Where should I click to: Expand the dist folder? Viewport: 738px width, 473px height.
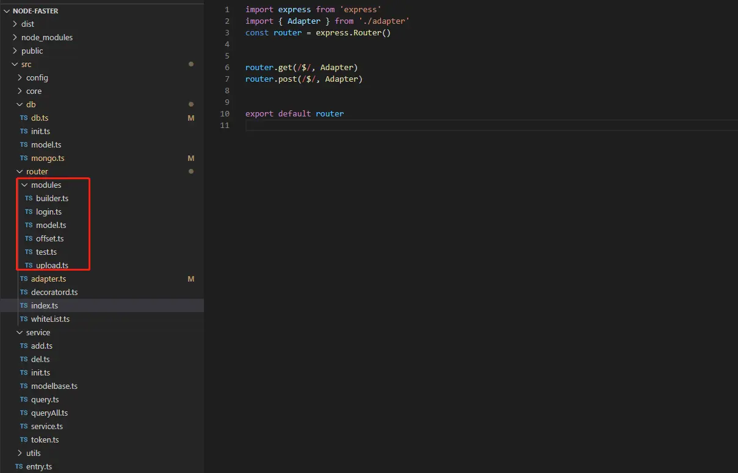tap(27, 24)
